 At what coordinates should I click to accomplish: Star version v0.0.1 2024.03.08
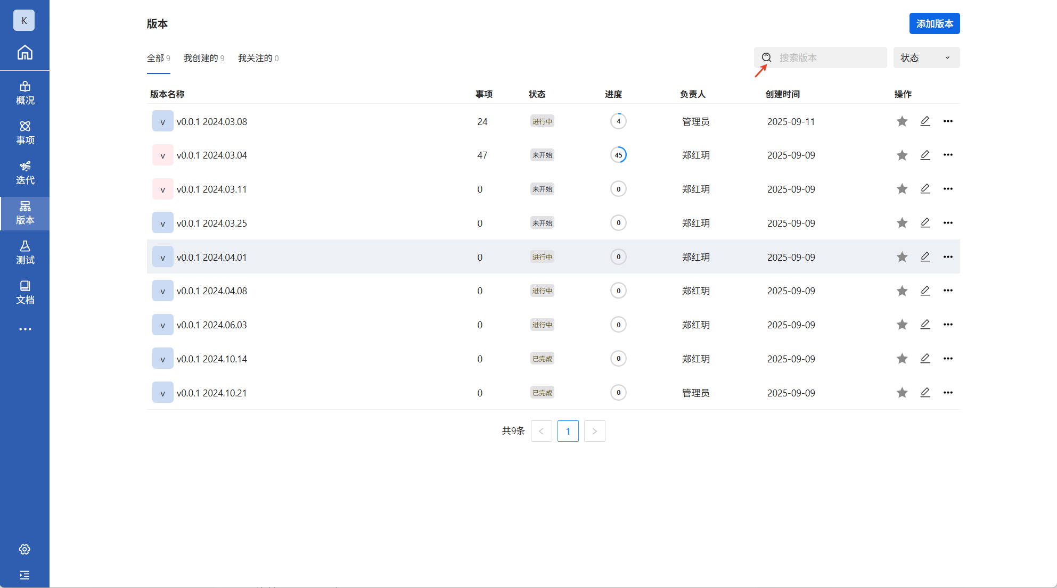(902, 121)
